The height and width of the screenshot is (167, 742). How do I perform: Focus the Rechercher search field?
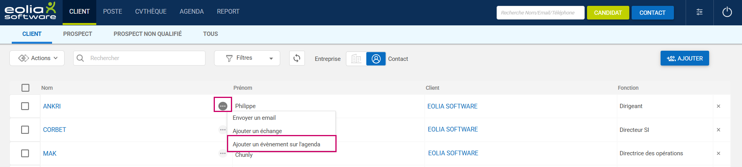tap(145, 58)
